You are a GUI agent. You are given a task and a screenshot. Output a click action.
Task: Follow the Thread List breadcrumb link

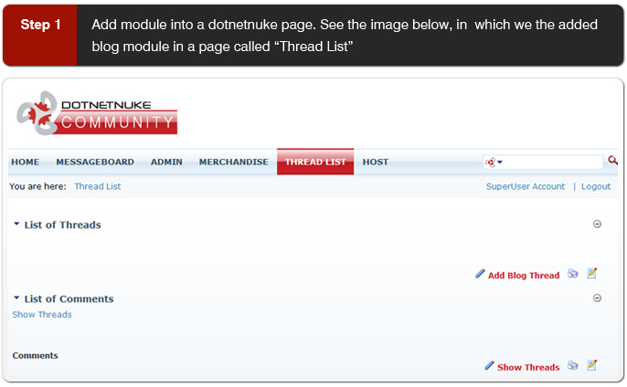point(98,186)
